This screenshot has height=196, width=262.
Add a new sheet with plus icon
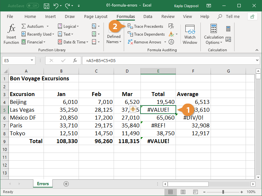66,184
